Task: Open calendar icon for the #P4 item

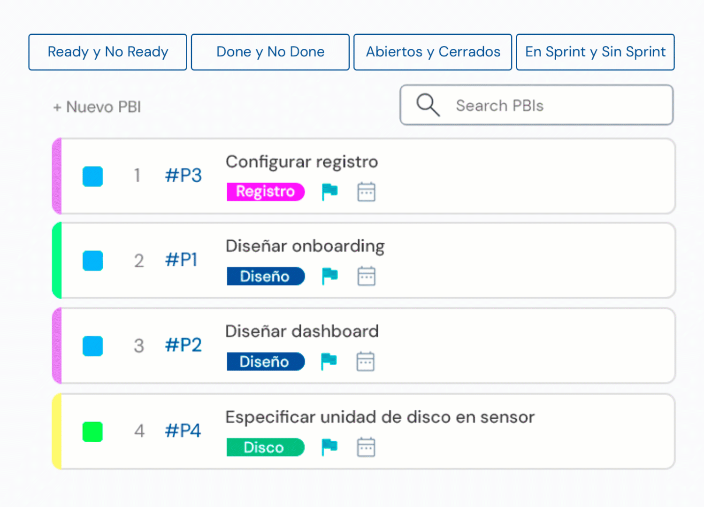Action: pyautogui.click(x=366, y=447)
